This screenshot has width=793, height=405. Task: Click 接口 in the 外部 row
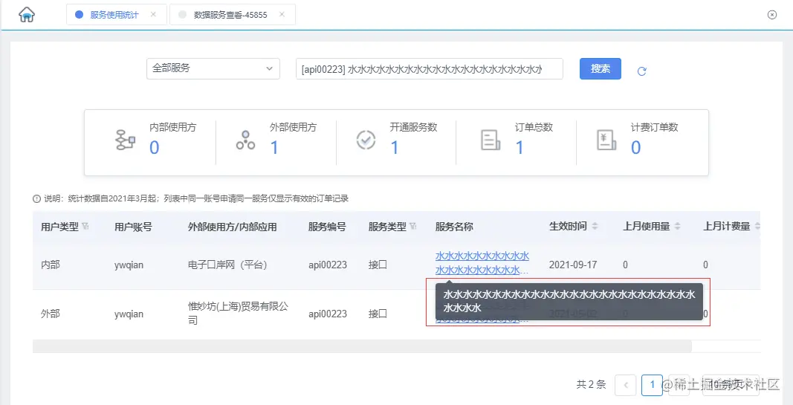tap(378, 314)
